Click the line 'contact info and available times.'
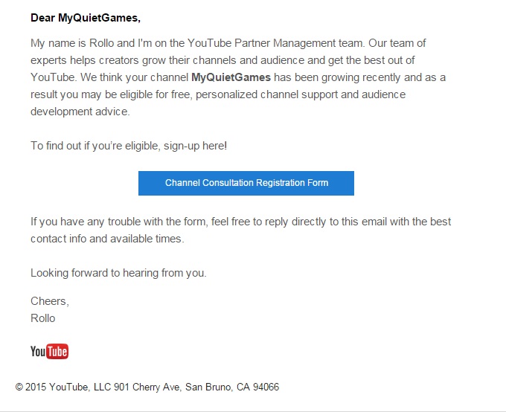506x412 pixels. [x=107, y=239]
